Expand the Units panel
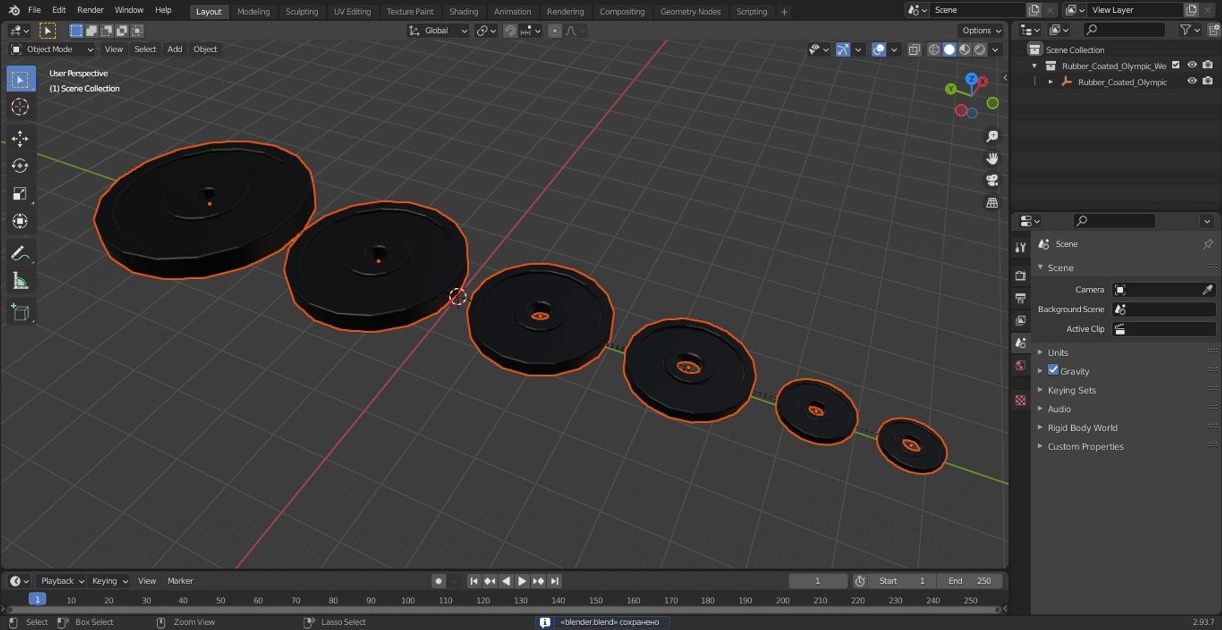 [1057, 353]
